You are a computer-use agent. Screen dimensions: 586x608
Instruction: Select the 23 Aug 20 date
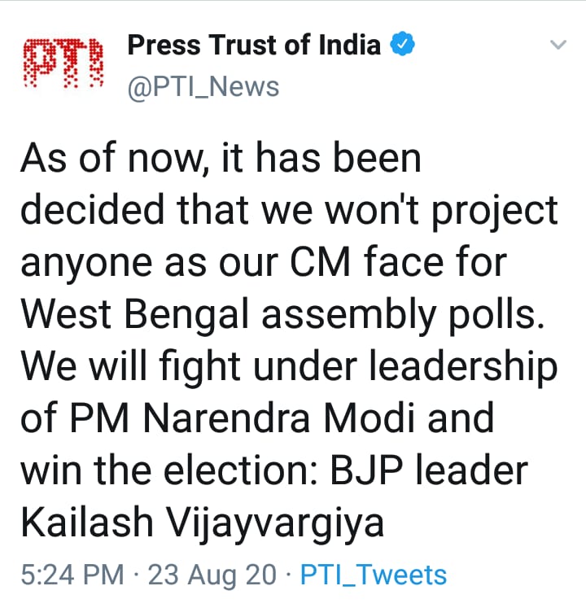pyautogui.click(x=214, y=575)
